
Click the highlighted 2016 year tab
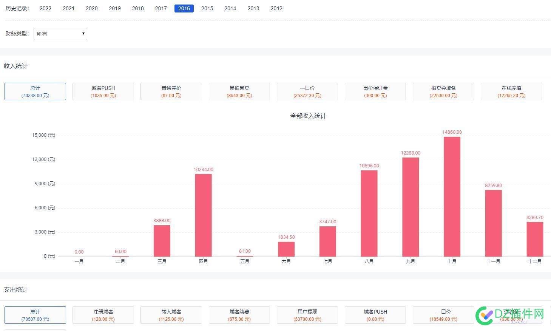click(184, 8)
